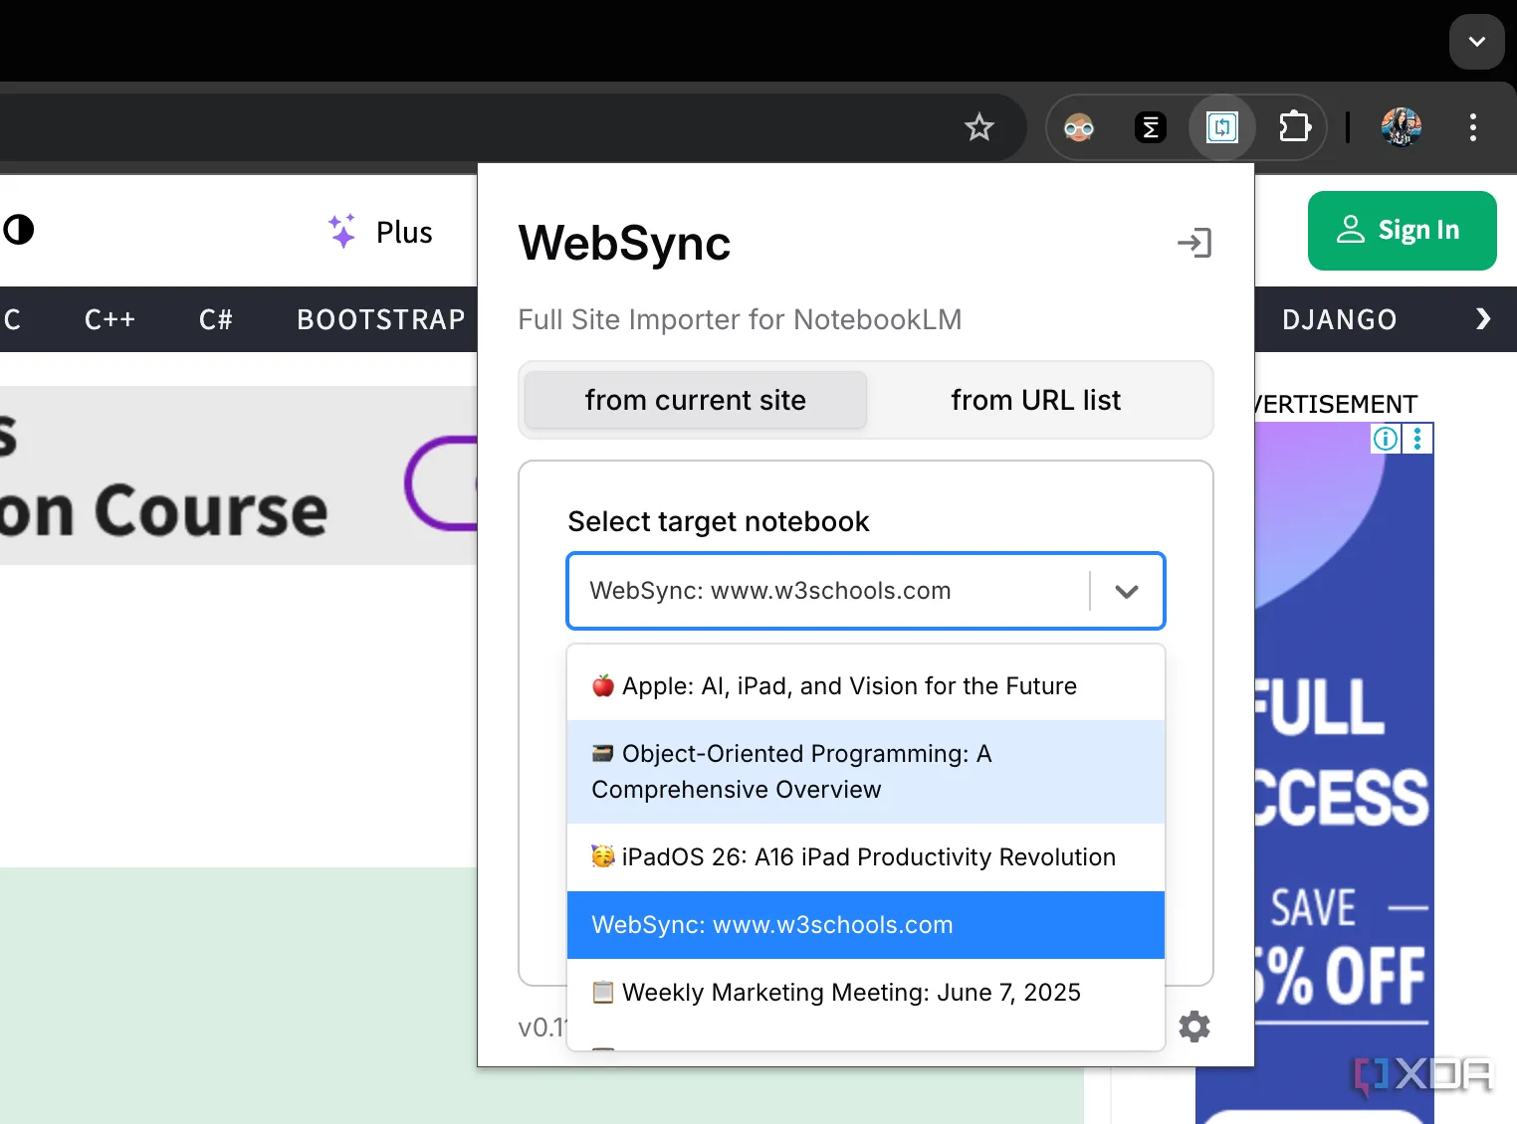Click the extensions puzzle piece icon
Screen dimensions: 1517x1124
click(x=1294, y=127)
